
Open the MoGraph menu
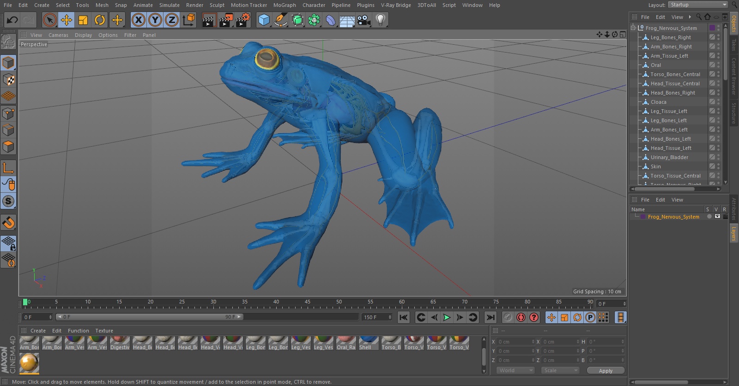pos(285,5)
